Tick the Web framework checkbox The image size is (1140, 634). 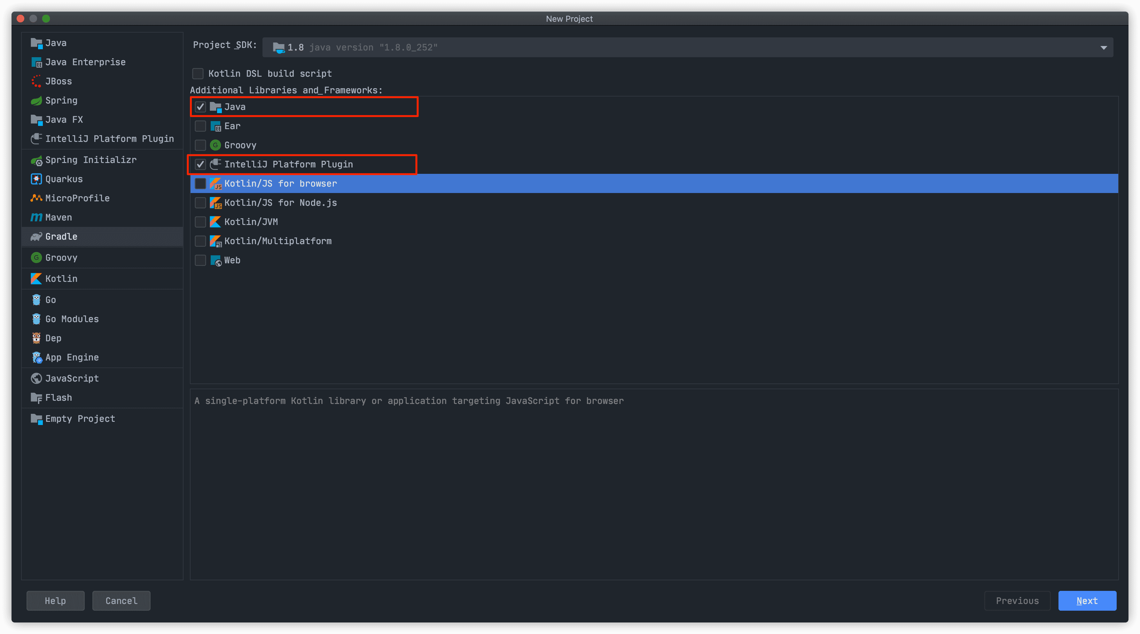click(200, 260)
